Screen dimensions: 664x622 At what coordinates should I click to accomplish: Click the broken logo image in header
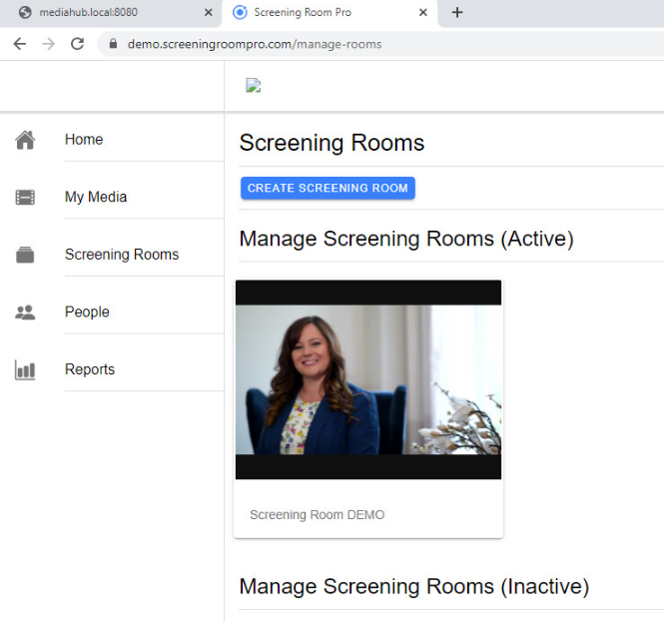pos(254,86)
